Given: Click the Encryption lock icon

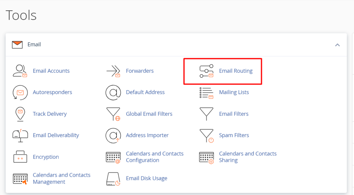Looking at the screenshot, I should 20,157.
